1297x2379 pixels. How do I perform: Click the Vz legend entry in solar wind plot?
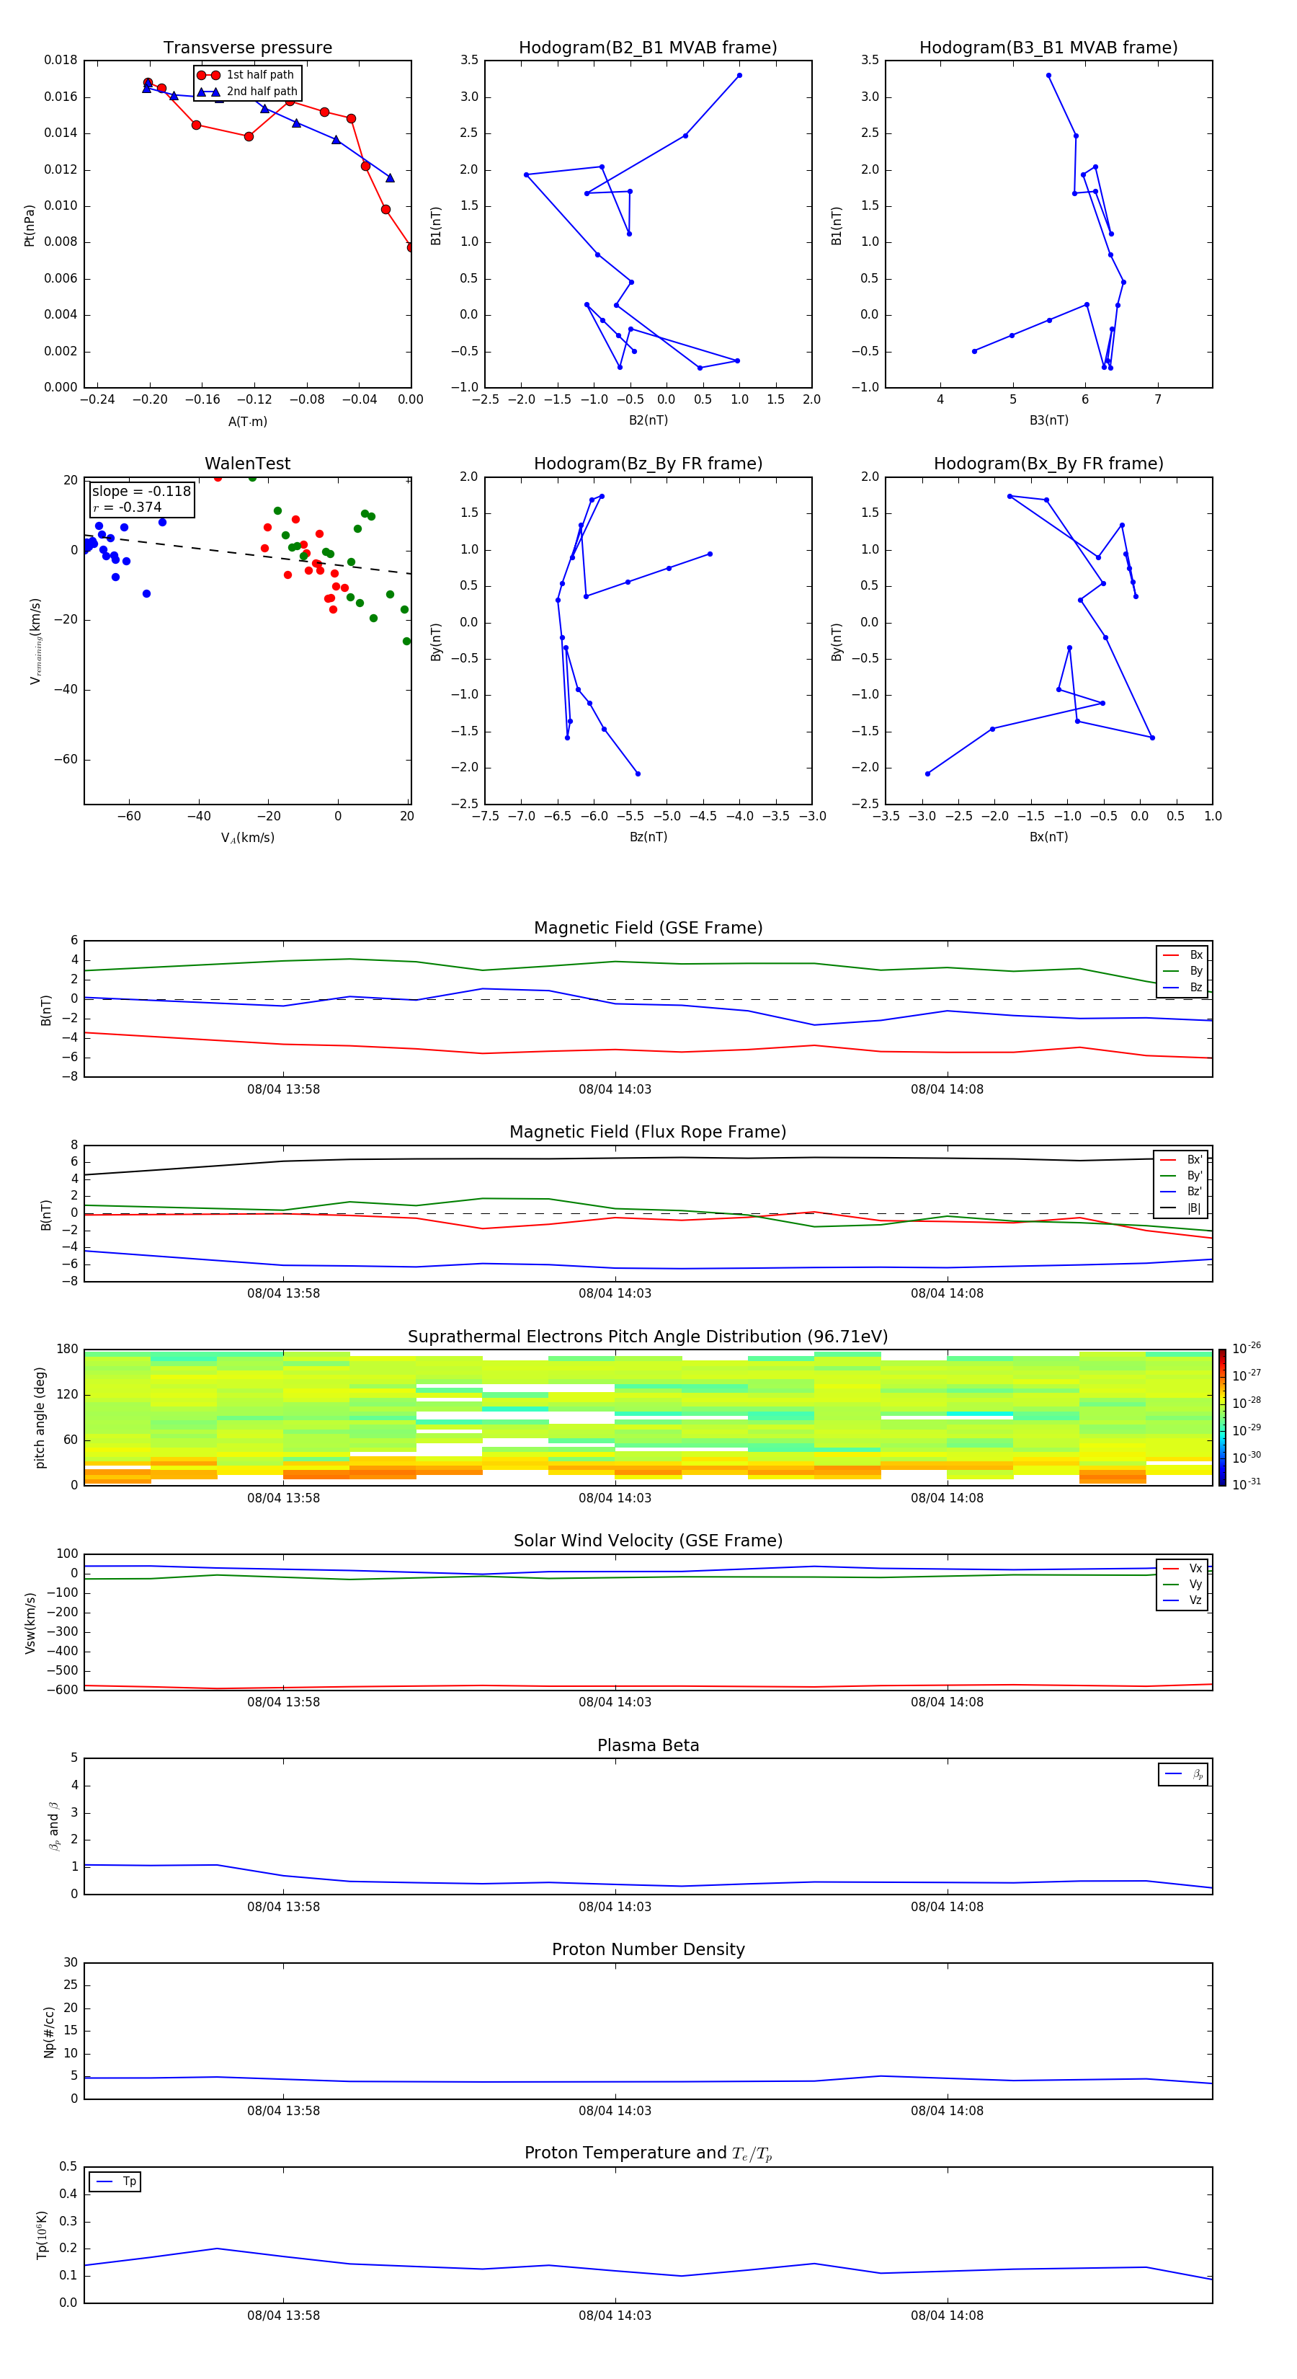[x=1182, y=1600]
